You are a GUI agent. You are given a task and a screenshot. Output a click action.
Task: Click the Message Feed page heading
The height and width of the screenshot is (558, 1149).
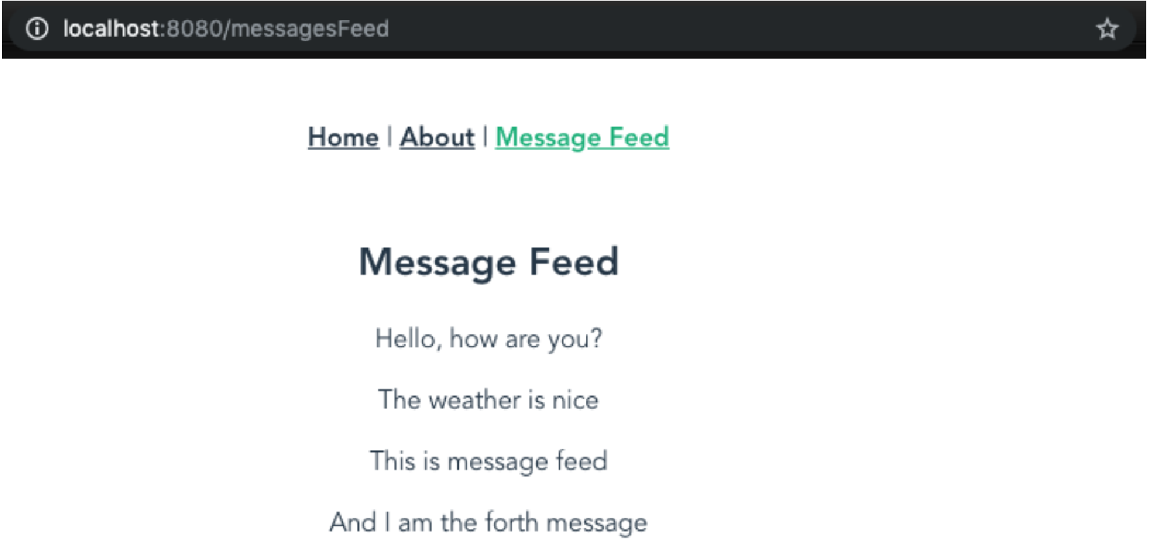click(x=489, y=262)
